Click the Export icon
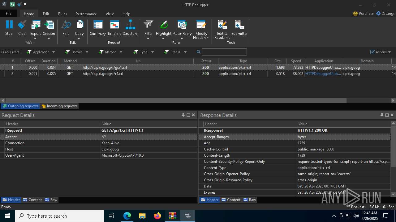This screenshot has width=396, height=222. pyautogui.click(x=36, y=25)
